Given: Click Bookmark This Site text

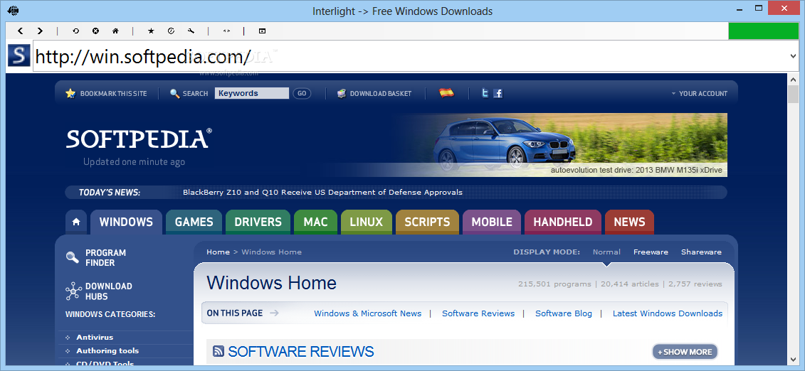Looking at the screenshot, I should [x=113, y=93].
